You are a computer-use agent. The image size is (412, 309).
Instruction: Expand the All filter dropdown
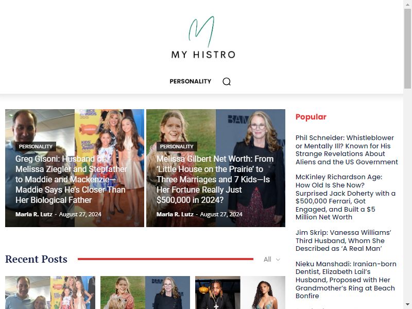click(272, 260)
